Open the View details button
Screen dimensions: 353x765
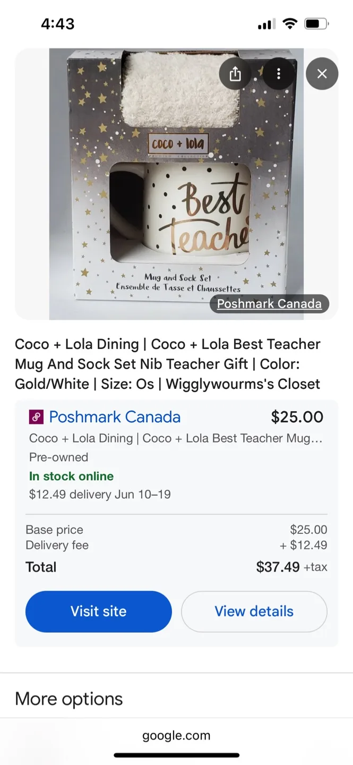(254, 611)
